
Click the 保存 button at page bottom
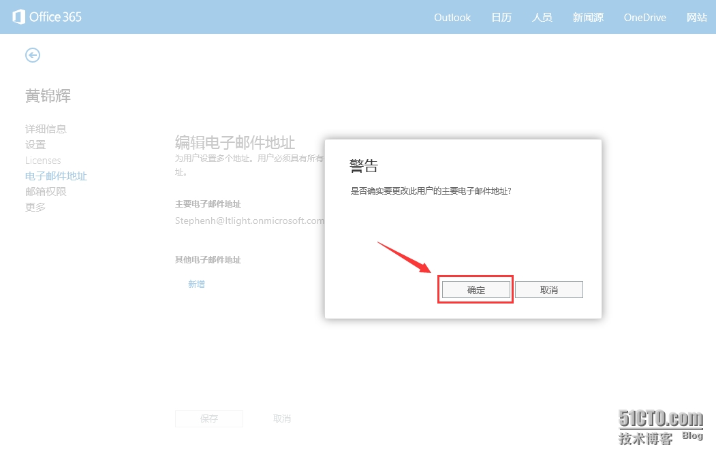(209, 419)
